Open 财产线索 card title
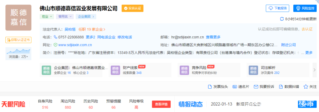 click(131, 67)
